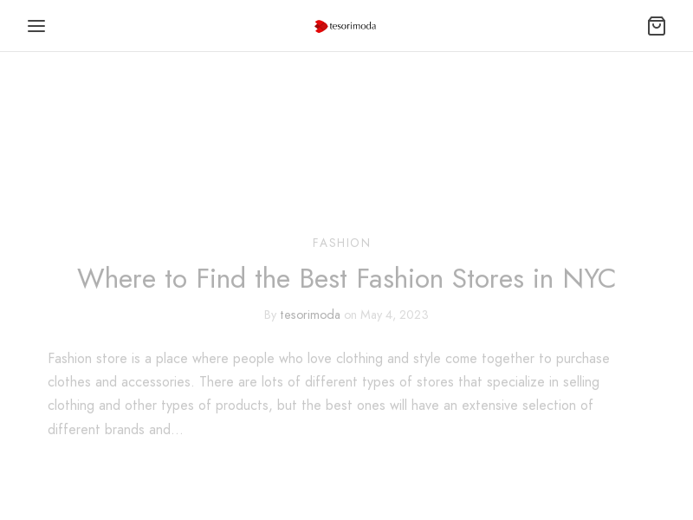View posts by author tesorimoda
This screenshot has width=693, height=520.
pyautogui.click(x=310, y=315)
